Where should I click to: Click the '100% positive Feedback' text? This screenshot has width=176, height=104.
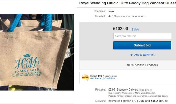(142, 65)
